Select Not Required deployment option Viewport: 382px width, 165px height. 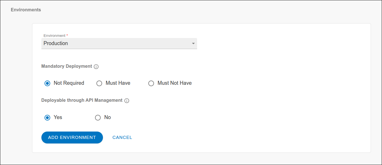point(47,83)
